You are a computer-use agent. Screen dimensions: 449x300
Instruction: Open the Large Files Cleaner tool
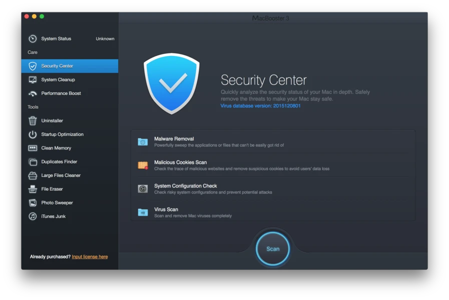point(70,175)
